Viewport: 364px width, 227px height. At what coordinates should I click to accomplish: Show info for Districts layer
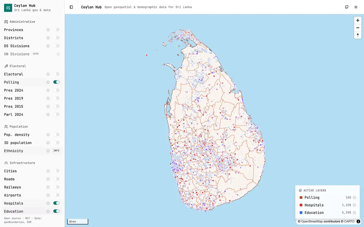coord(48,38)
